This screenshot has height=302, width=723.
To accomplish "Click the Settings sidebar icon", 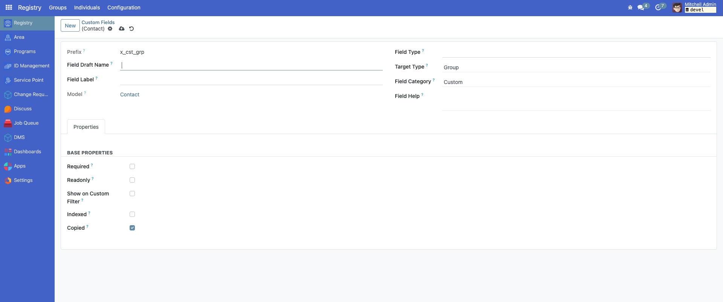I will pyautogui.click(x=8, y=181).
